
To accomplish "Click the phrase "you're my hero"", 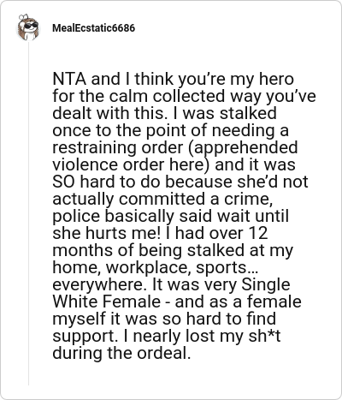I will tap(236, 79).
